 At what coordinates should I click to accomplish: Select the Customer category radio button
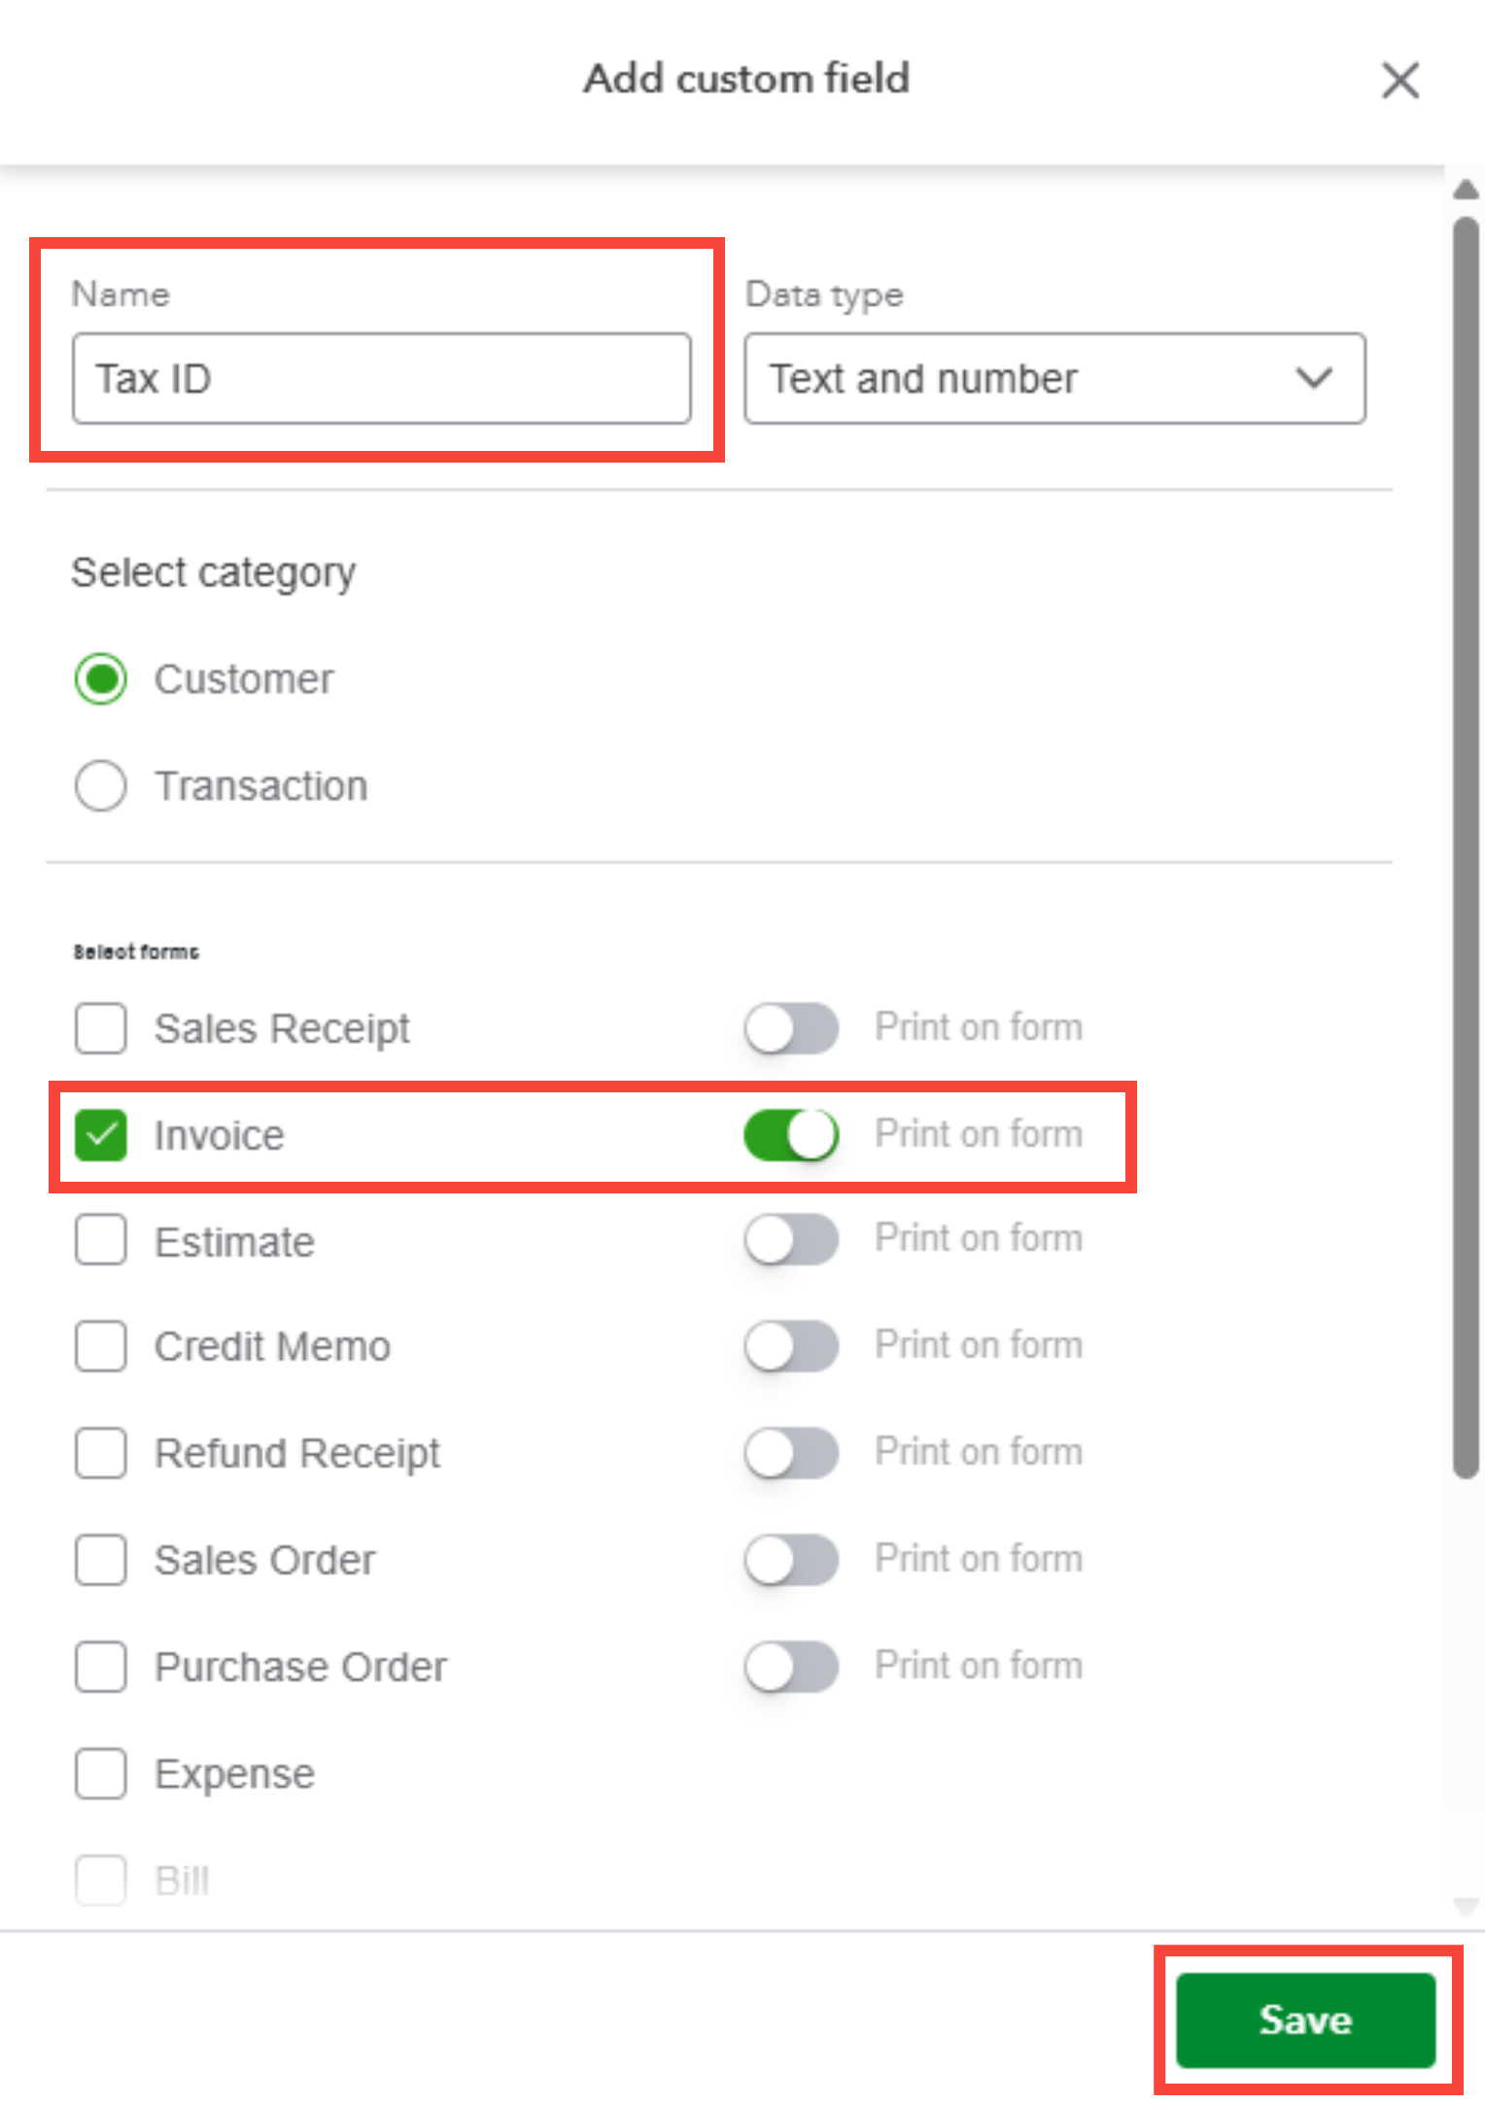click(x=101, y=678)
